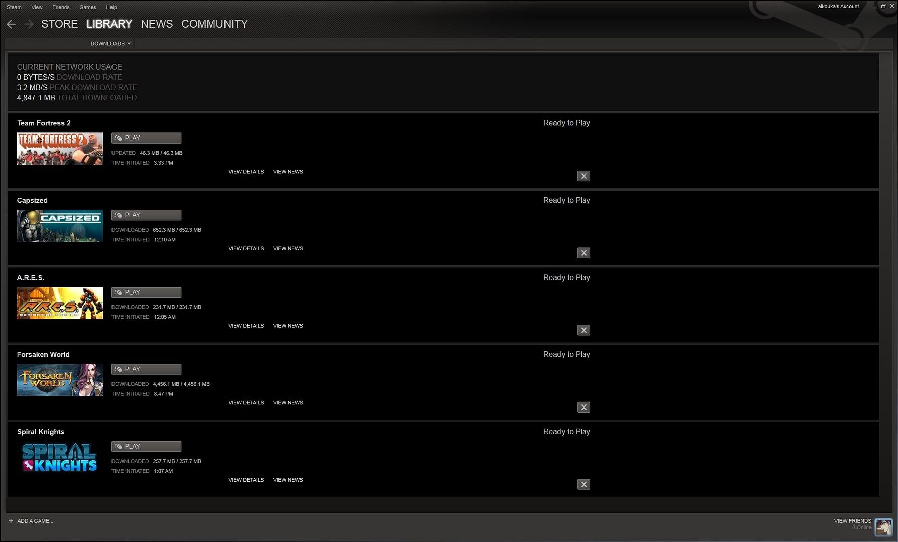Go back with the left arrow icon
Image resolution: width=898 pixels, height=542 pixels.
click(x=11, y=24)
